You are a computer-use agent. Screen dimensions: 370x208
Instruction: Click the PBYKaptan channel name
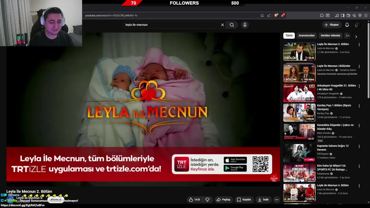point(323,154)
